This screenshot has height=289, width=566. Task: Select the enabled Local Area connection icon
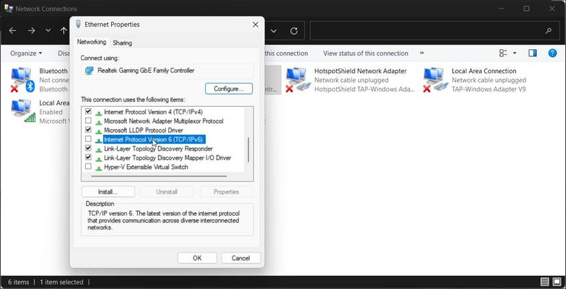(23, 112)
